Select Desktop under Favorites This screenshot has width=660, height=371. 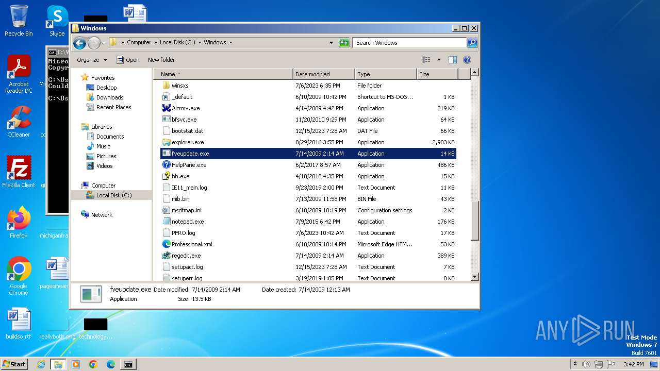tap(106, 88)
